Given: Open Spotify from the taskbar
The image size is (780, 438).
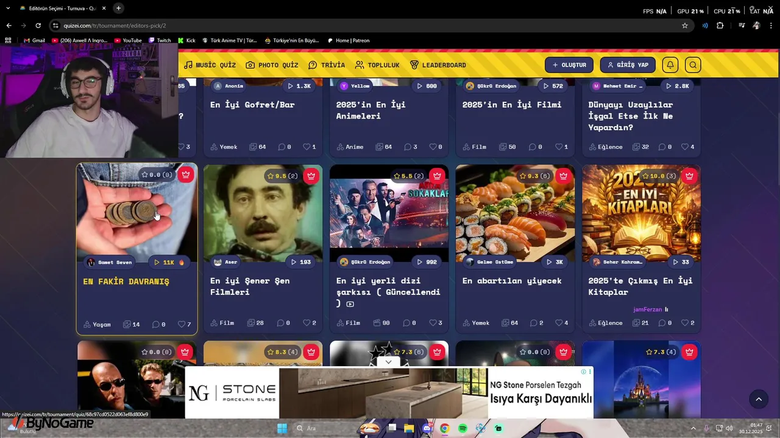Looking at the screenshot, I should coord(463,428).
